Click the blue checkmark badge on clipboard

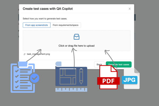[x=34, y=78]
